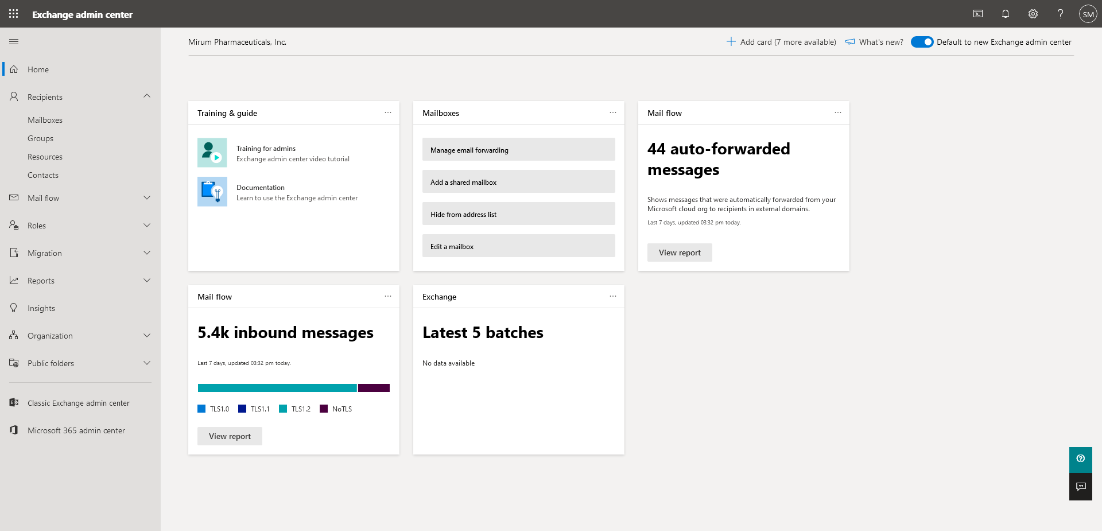
Task: Click the plus icon for Add card
Action: pyautogui.click(x=731, y=42)
